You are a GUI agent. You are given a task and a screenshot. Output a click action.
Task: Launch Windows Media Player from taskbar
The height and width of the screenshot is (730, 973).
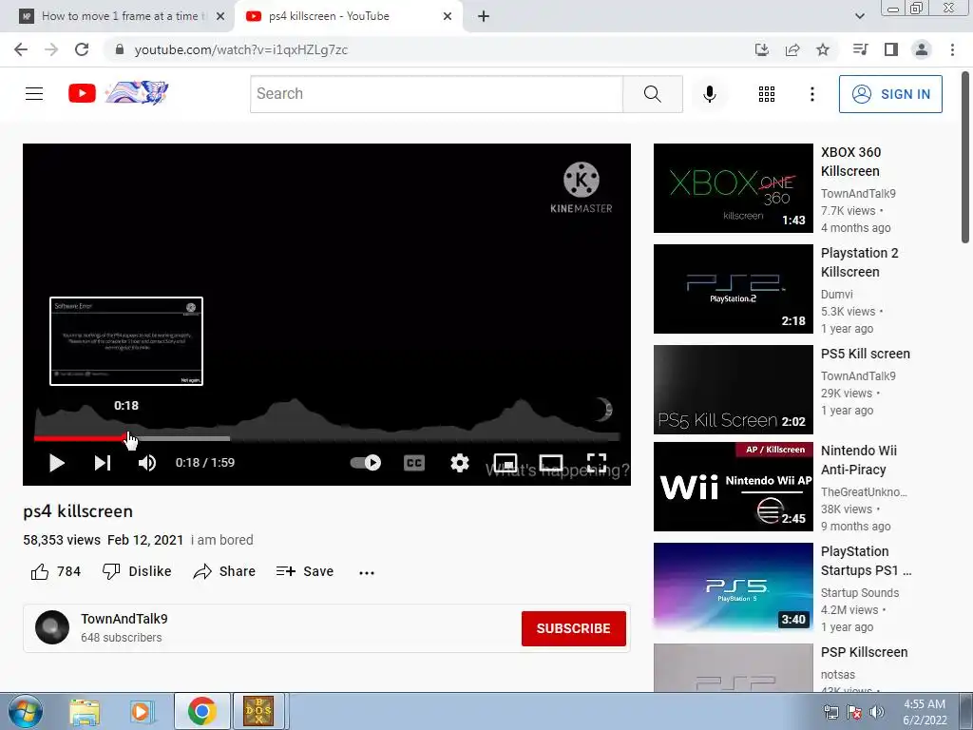click(141, 711)
